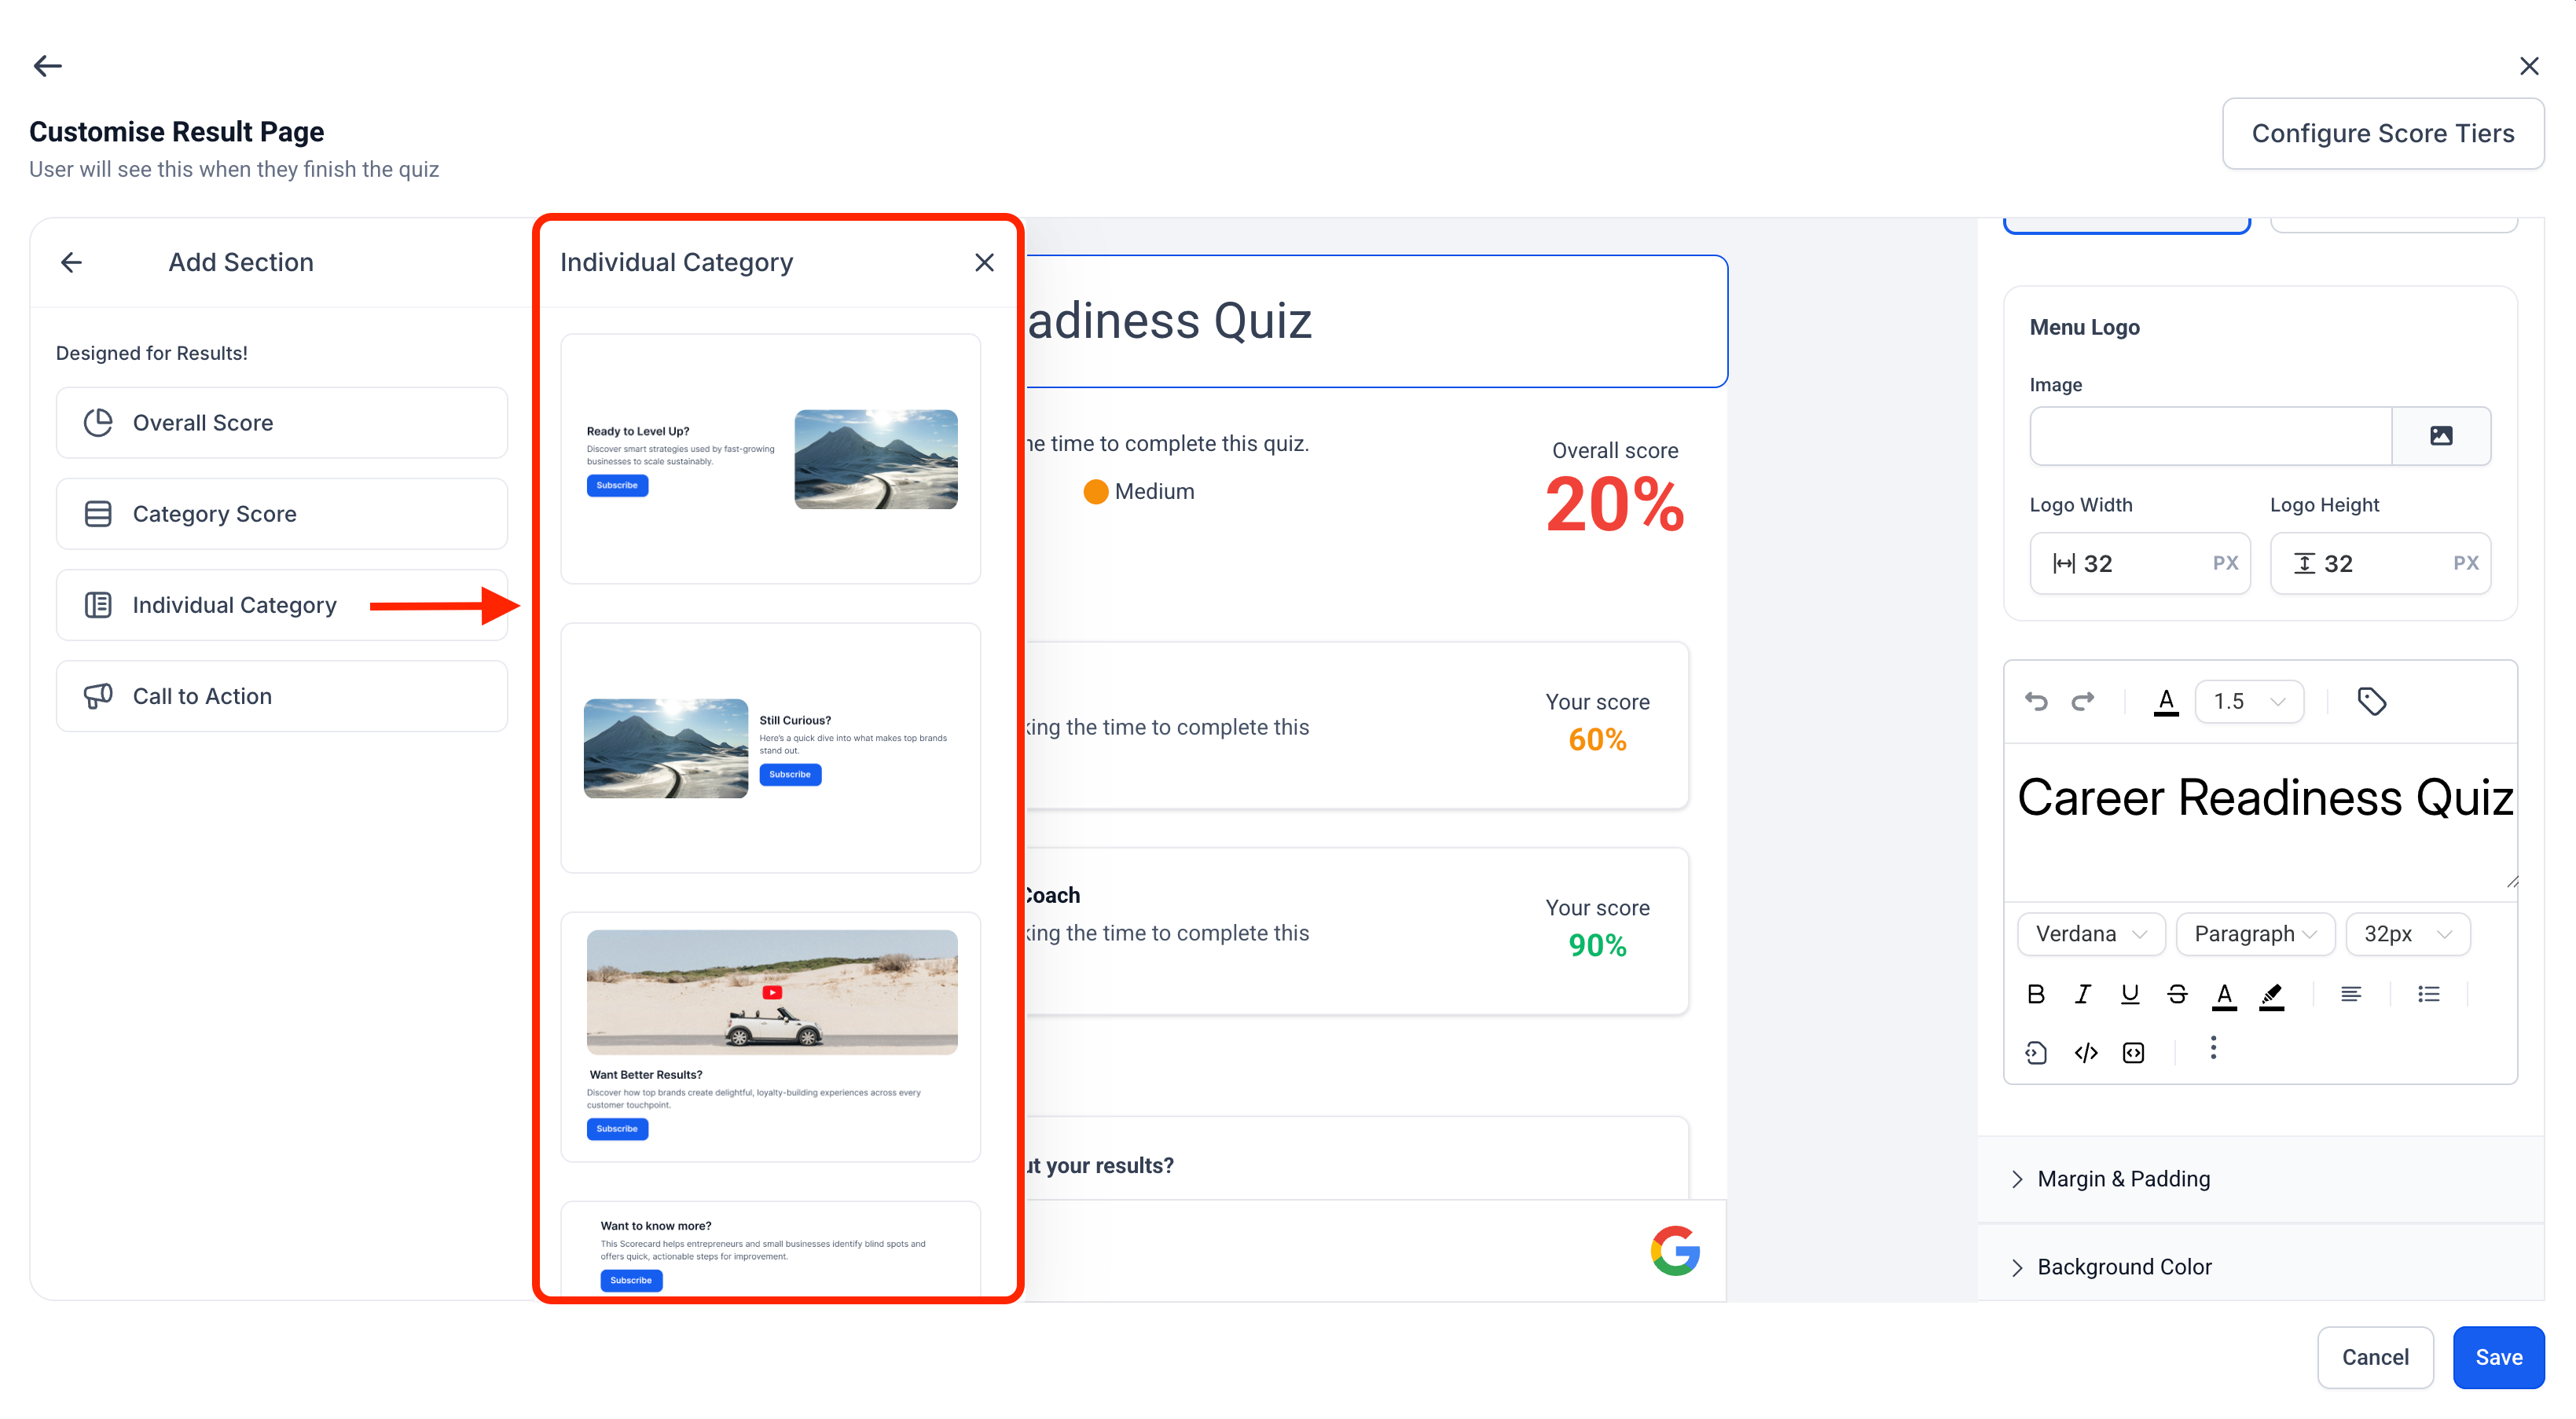The width and height of the screenshot is (2576, 1419).
Task: Save the result page changes
Action: click(2498, 1357)
